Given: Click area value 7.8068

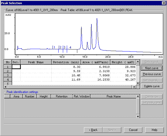Looking at the screenshot, I should click(104, 75).
